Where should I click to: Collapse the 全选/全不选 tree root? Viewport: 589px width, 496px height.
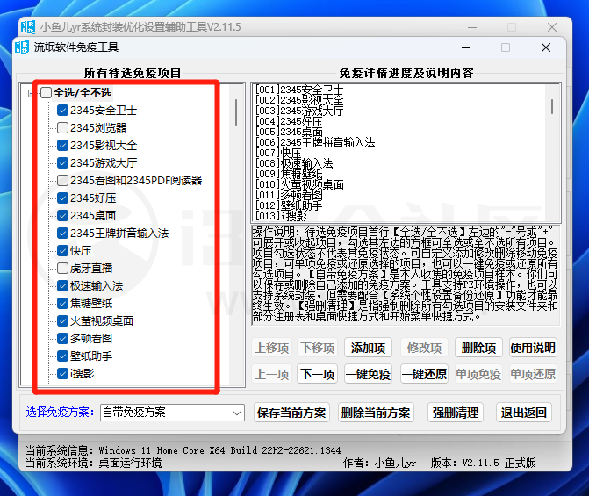[x=31, y=93]
